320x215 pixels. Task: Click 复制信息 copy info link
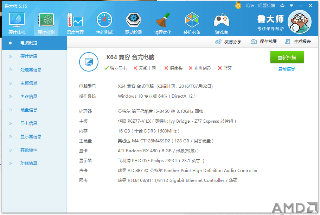coord(287,69)
